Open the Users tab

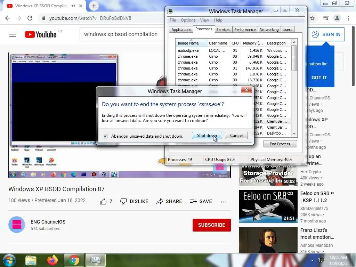coord(288,30)
